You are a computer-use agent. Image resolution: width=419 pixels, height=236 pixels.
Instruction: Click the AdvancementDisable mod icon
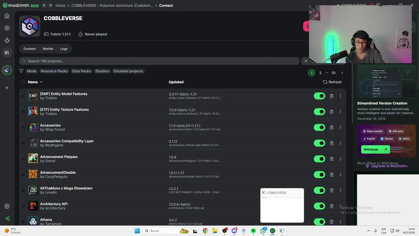33,174
